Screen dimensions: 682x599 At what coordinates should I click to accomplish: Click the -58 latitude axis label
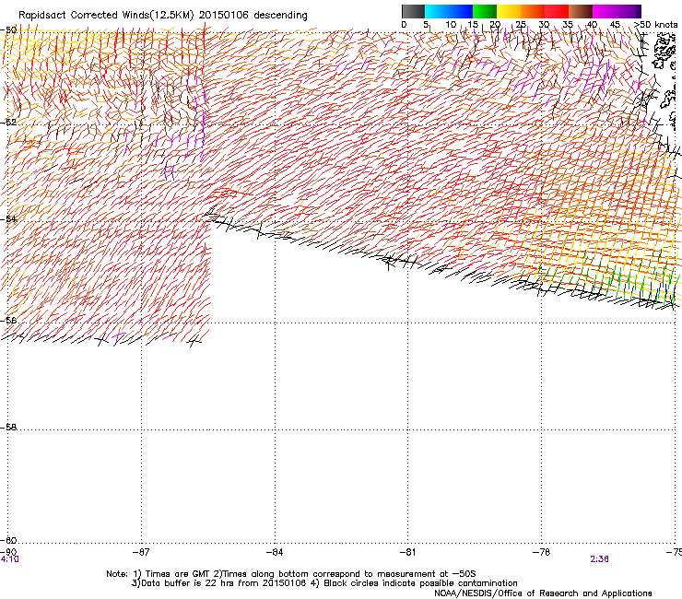pyautogui.click(x=8, y=428)
